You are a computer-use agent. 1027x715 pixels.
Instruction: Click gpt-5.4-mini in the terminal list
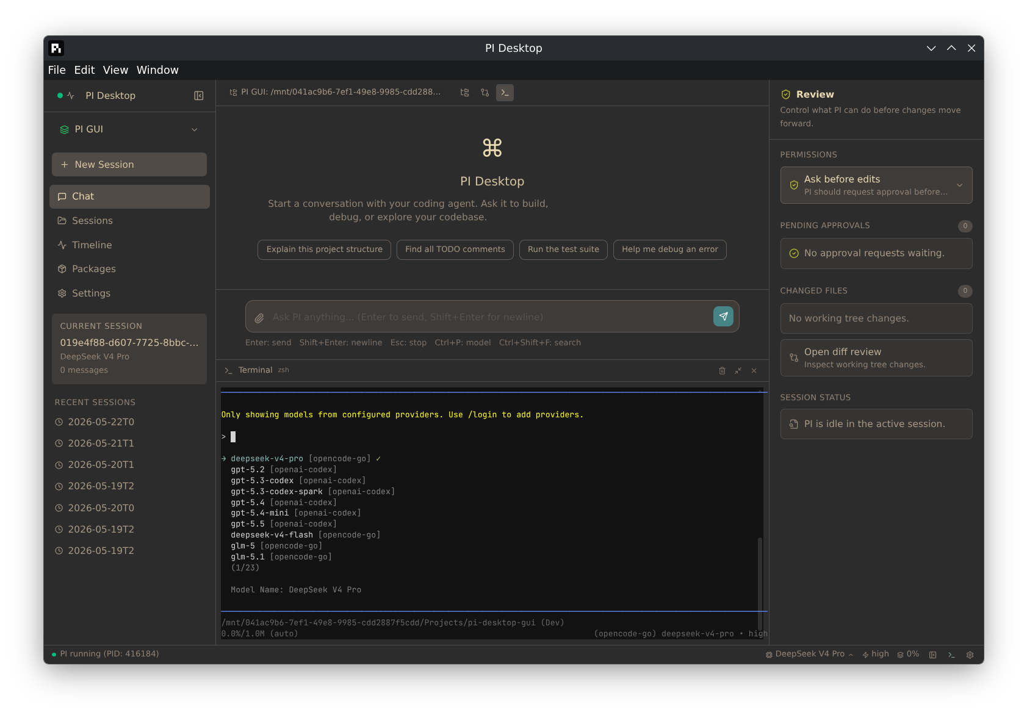[296, 513]
